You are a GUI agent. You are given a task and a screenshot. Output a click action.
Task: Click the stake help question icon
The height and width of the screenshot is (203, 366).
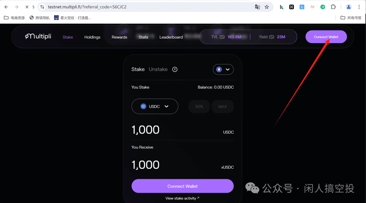(x=175, y=69)
